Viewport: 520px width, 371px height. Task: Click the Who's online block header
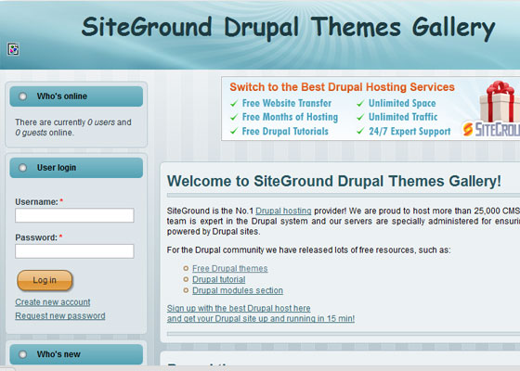pos(76,96)
